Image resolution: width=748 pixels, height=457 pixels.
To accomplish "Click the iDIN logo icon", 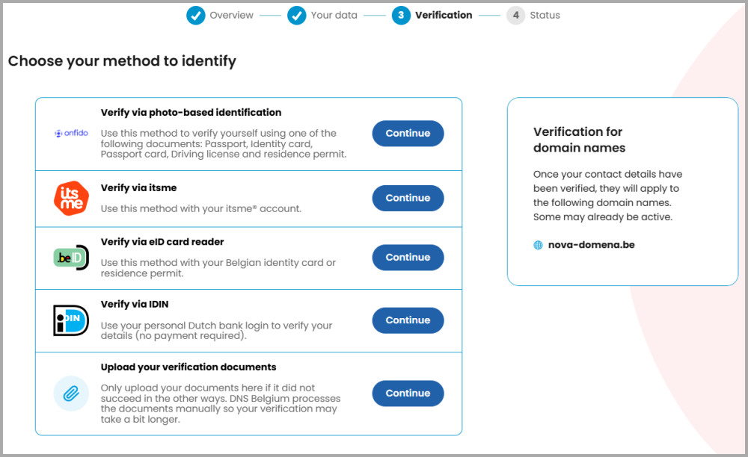I will coord(71,320).
